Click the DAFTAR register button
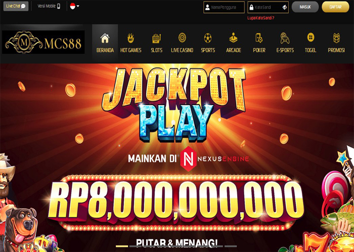This screenshot has height=252, width=354. [335, 7]
